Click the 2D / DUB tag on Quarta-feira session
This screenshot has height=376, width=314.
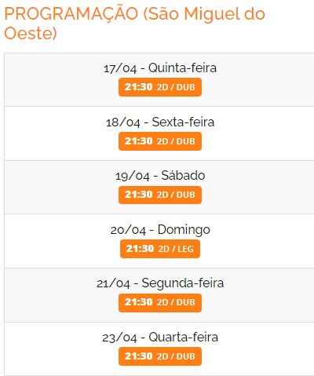point(176,356)
